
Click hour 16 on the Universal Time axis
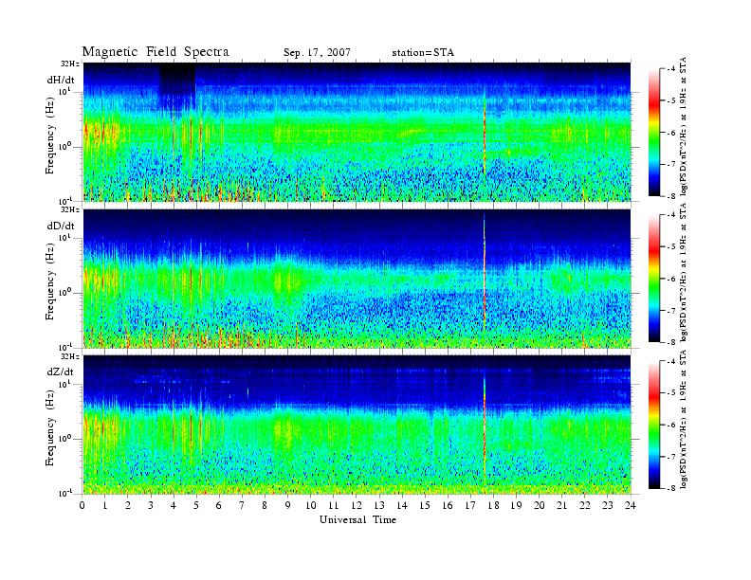pyautogui.click(x=448, y=505)
